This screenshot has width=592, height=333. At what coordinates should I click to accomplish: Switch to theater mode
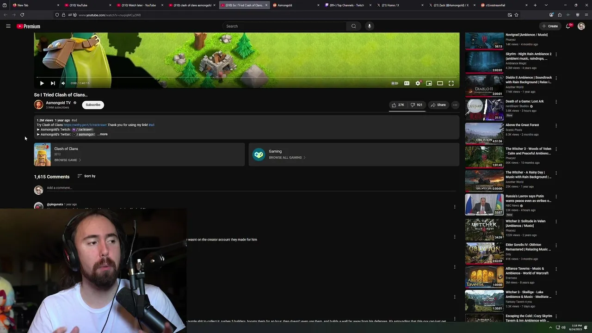coord(440,83)
